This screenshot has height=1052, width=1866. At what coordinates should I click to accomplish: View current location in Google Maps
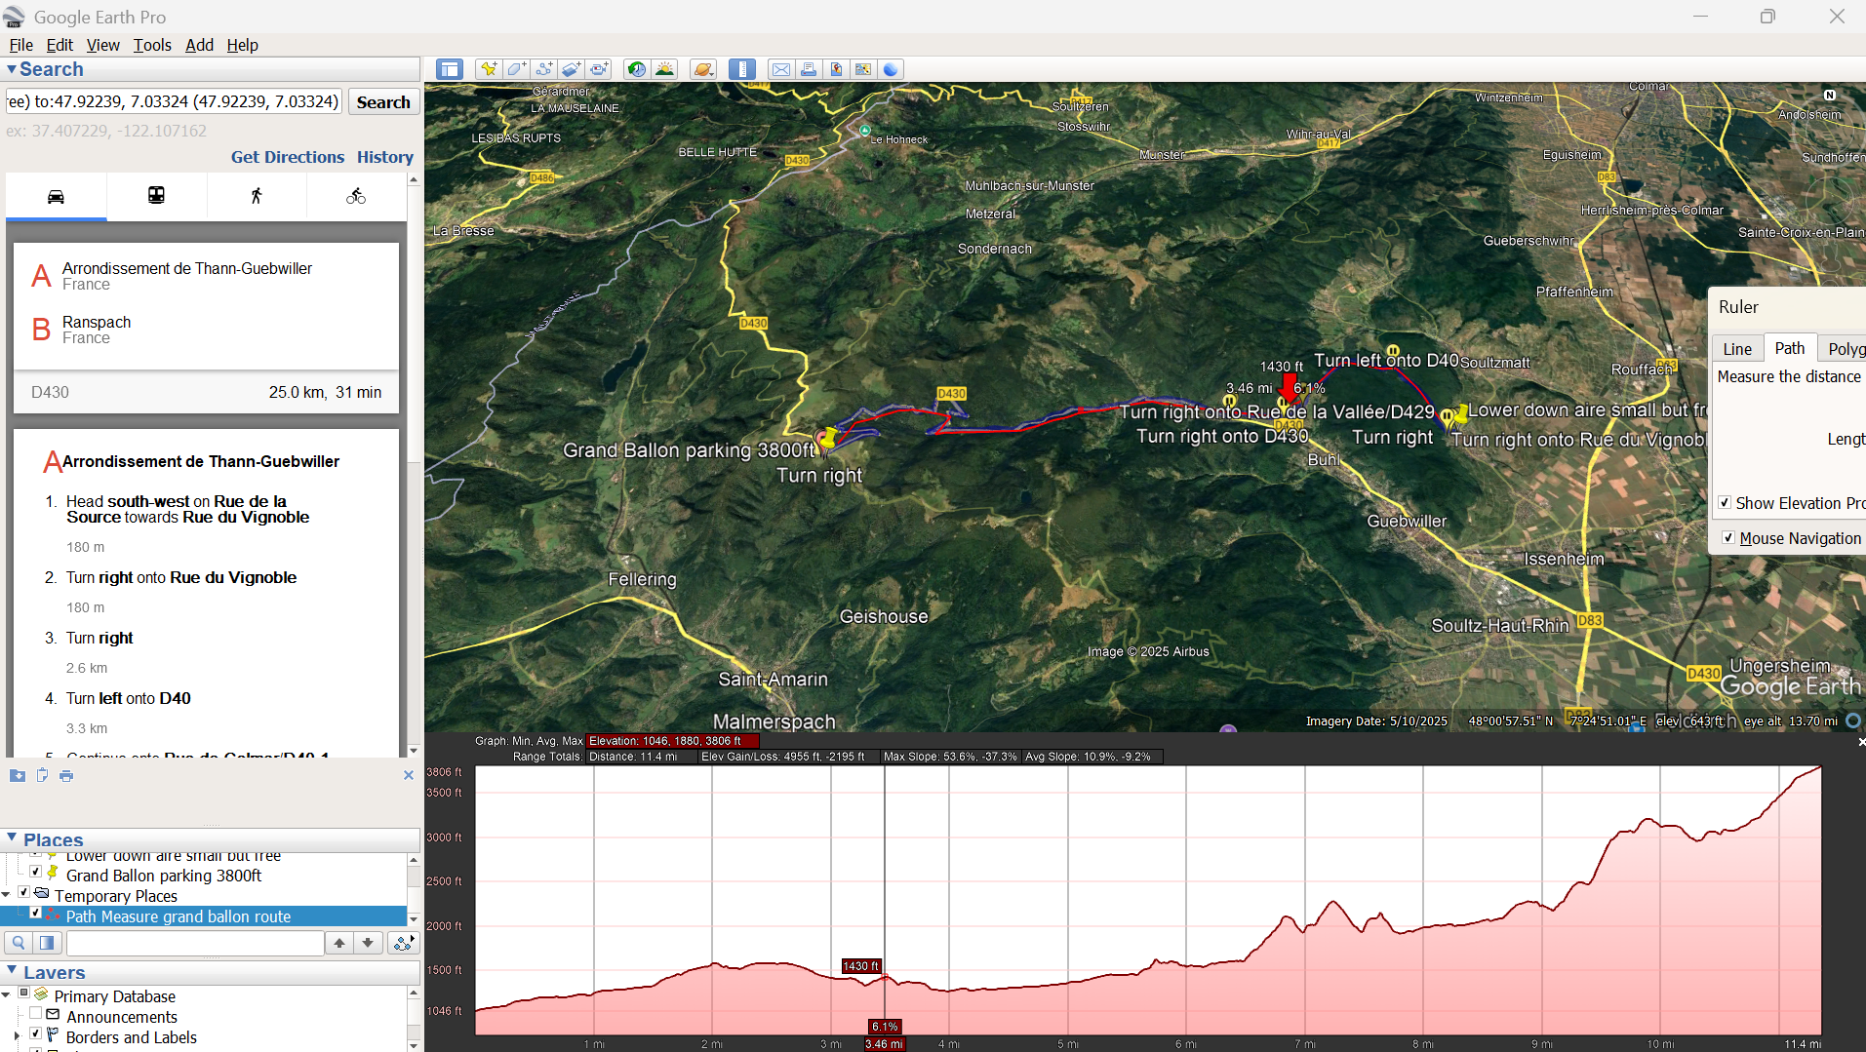pos(863,69)
